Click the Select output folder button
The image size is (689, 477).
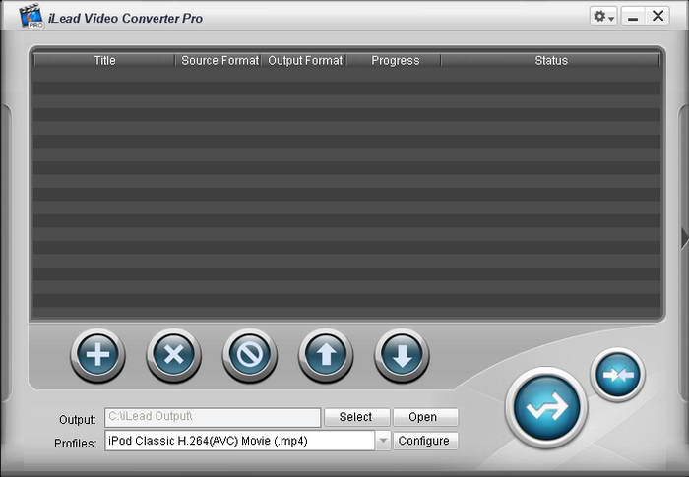[x=356, y=417]
